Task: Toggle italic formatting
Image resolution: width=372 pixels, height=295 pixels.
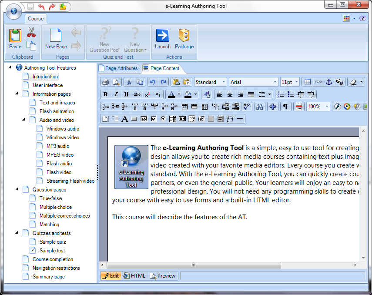Action: tap(116, 94)
